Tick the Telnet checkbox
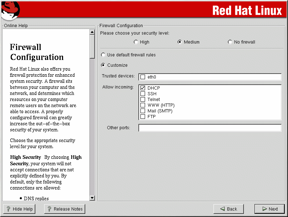 point(143,100)
